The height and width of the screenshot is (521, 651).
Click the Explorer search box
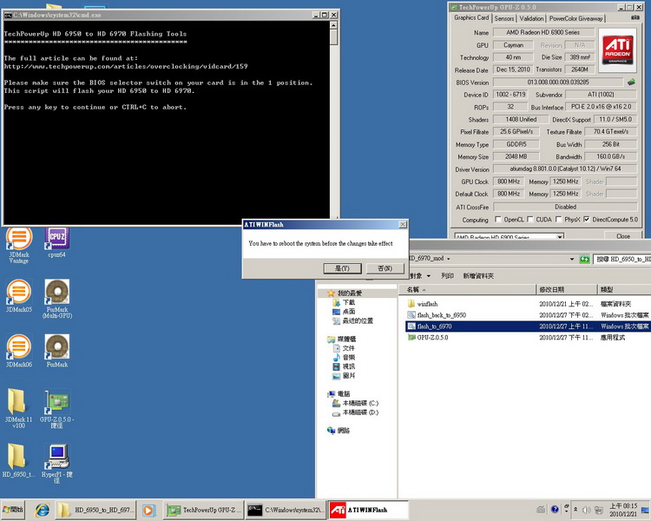click(x=622, y=260)
